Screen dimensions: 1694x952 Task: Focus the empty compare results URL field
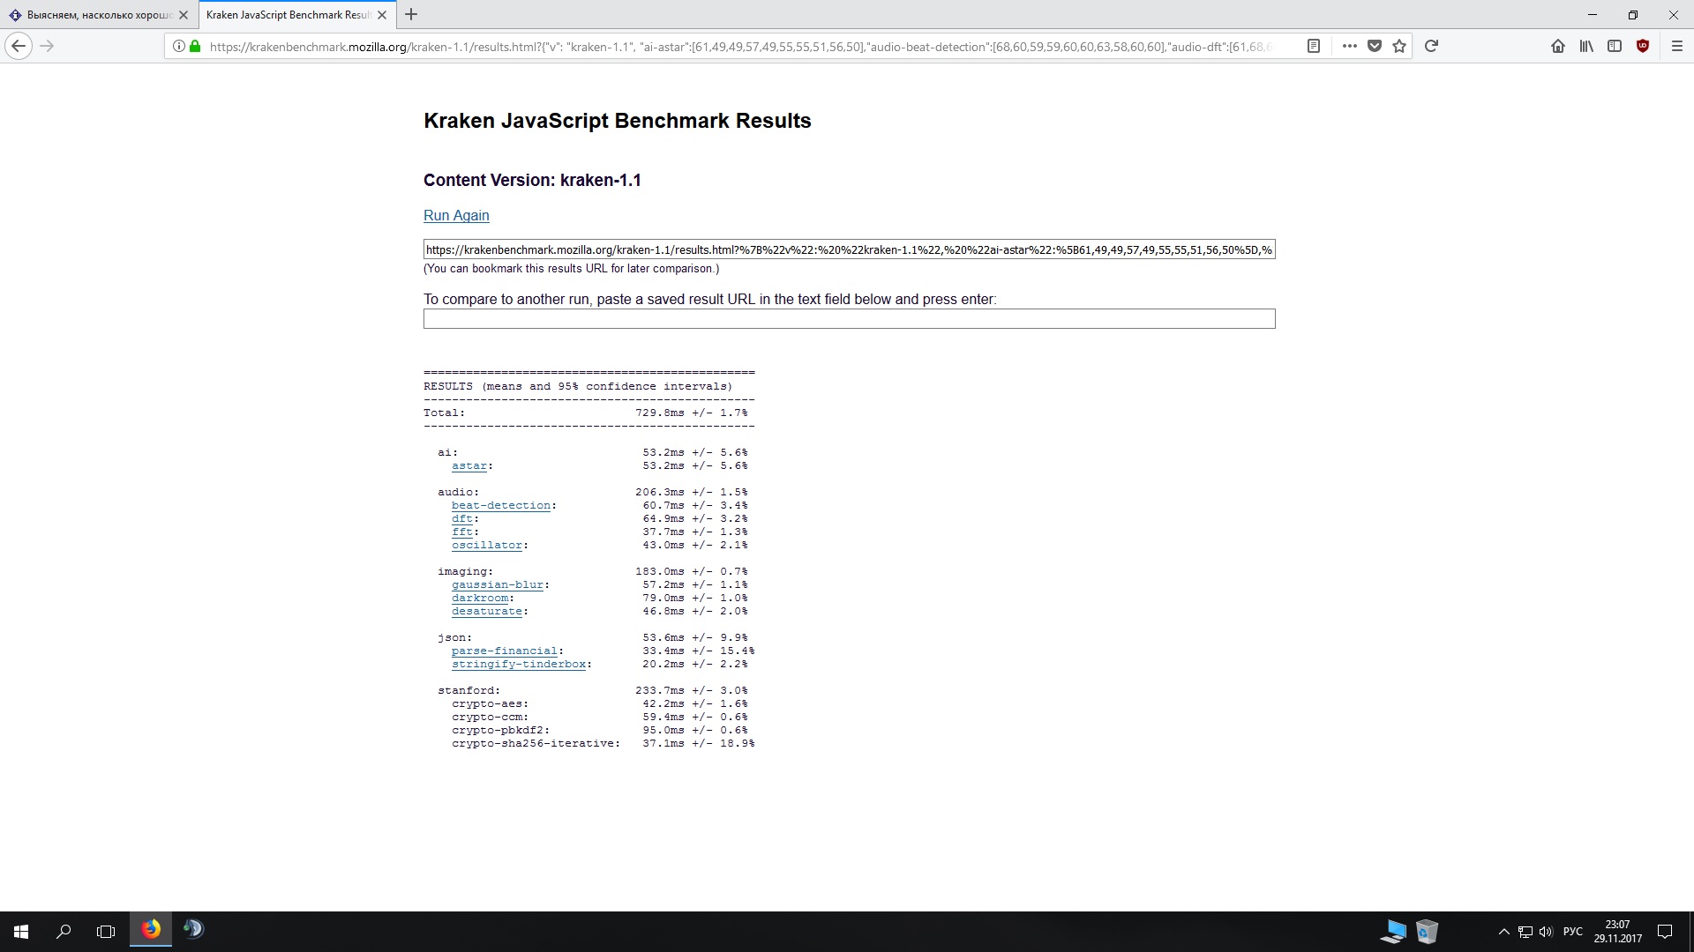[849, 318]
